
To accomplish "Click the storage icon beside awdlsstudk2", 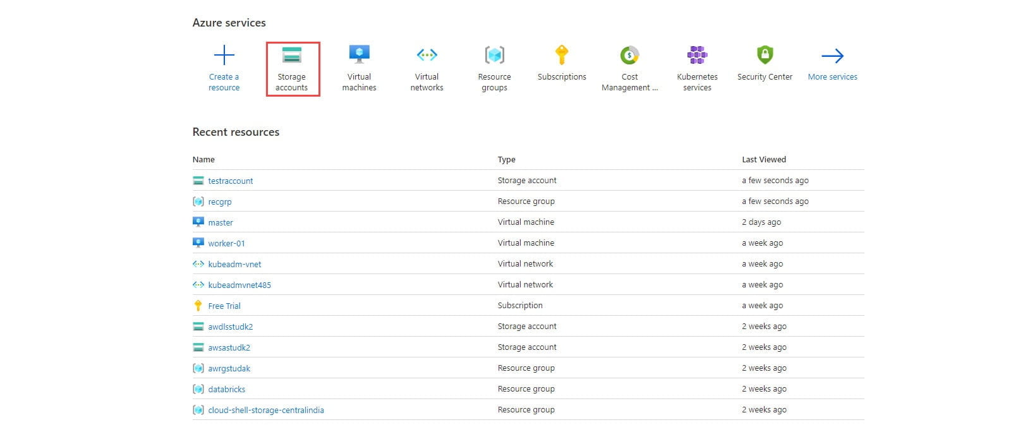I will (x=198, y=327).
